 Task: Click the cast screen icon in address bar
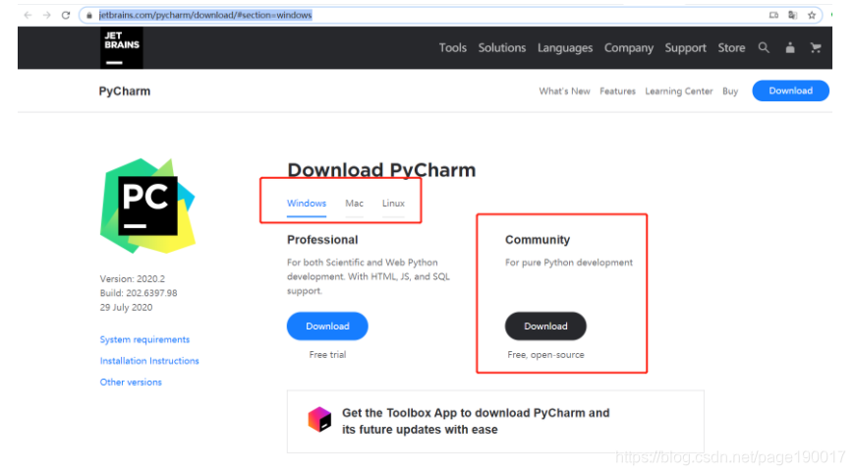tap(773, 16)
